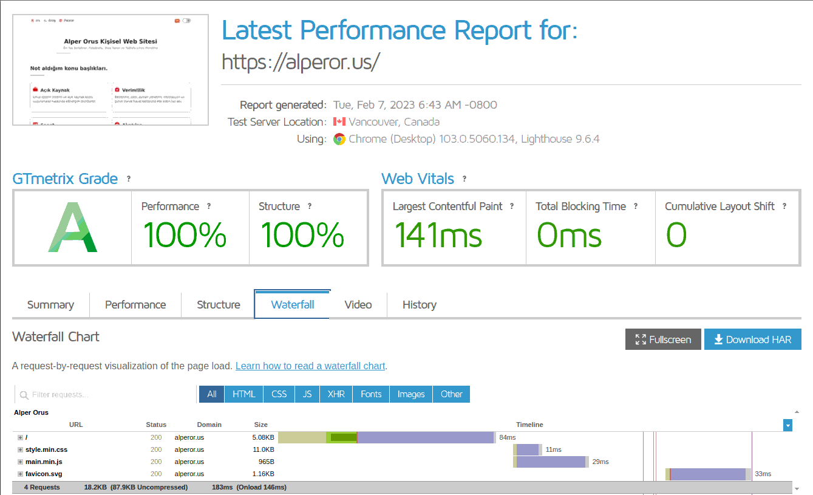This screenshot has height=495, width=813.
Task: Click the Web Vitals help icon
Action: pyautogui.click(x=464, y=179)
